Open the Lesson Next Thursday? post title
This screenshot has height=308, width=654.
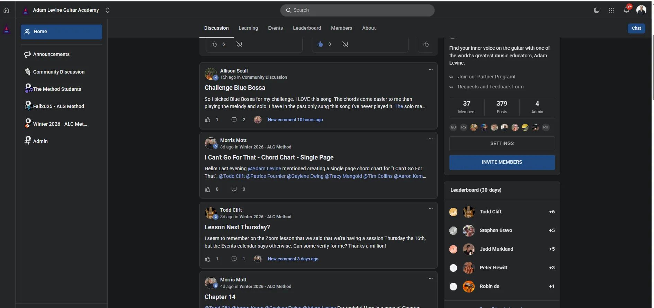237,227
